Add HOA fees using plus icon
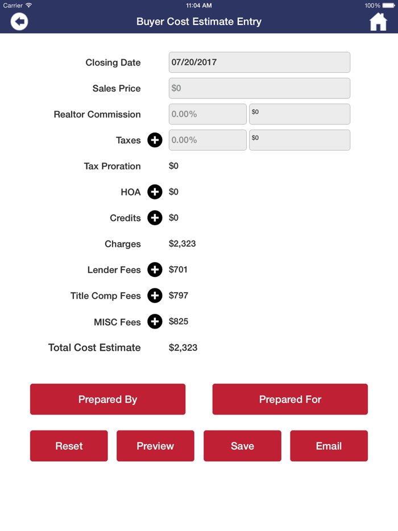The height and width of the screenshot is (531, 398). [155, 192]
